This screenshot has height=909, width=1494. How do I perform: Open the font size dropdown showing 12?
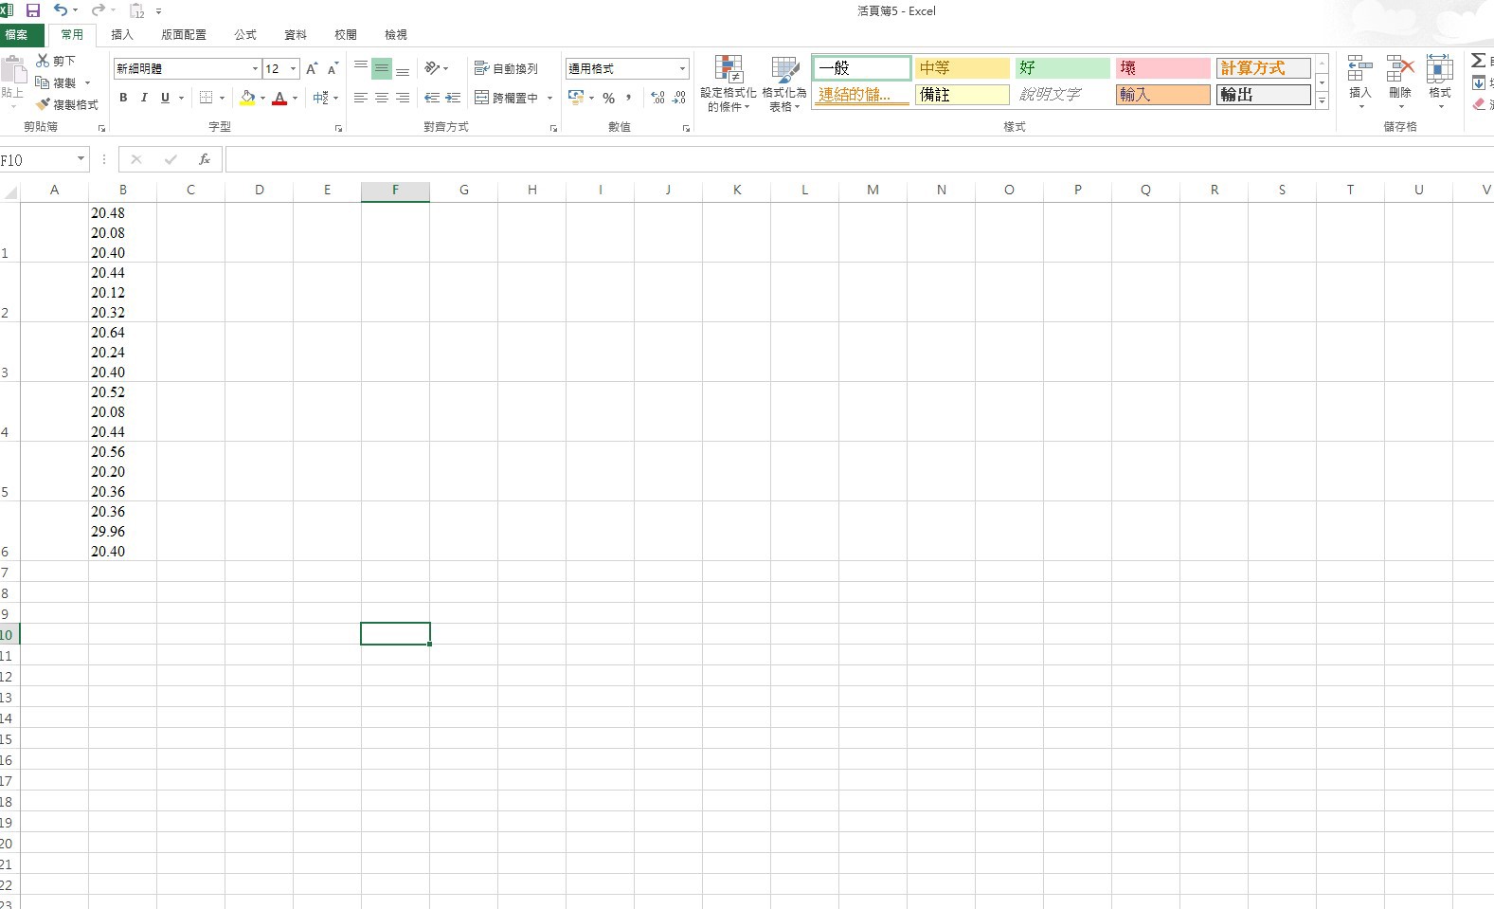click(293, 68)
